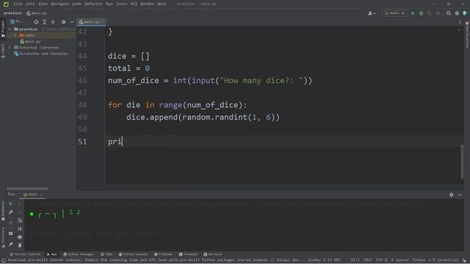The height and width of the screenshot is (264, 470).
Task: Pin the Run tab with pin icon
Action: click(10, 244)
